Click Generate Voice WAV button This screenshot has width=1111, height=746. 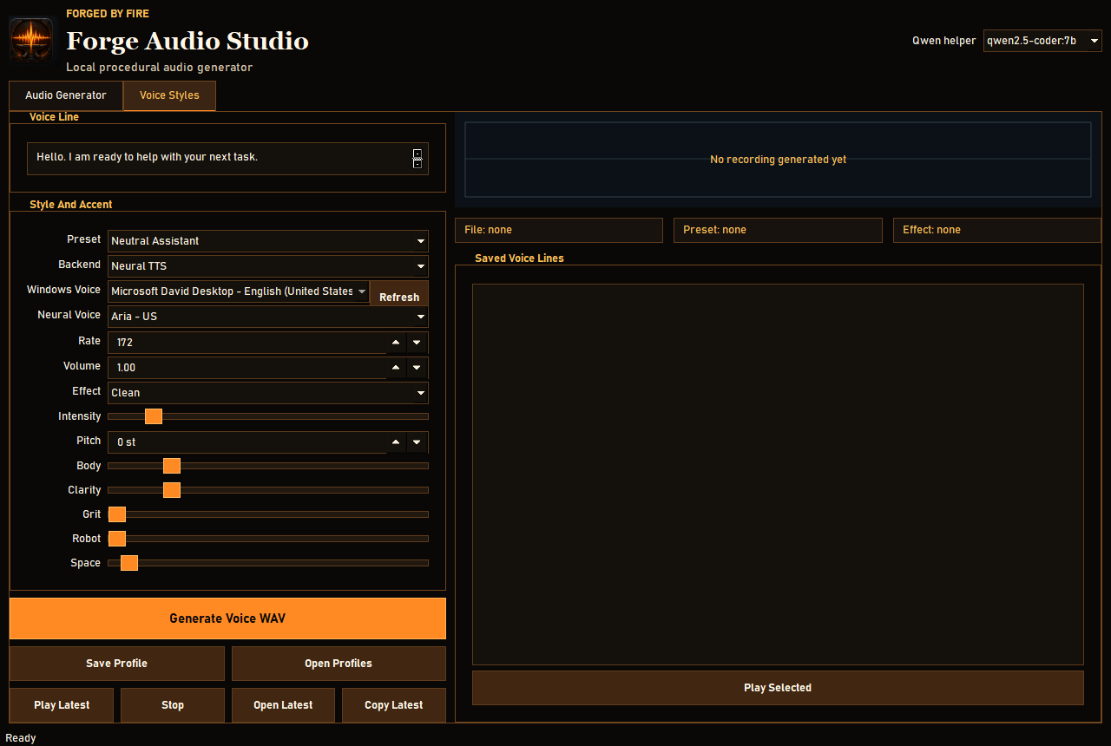click(227, 618)
